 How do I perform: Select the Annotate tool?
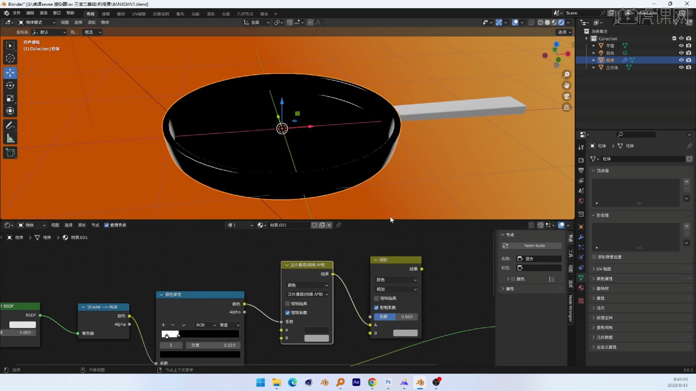point(11,125)
